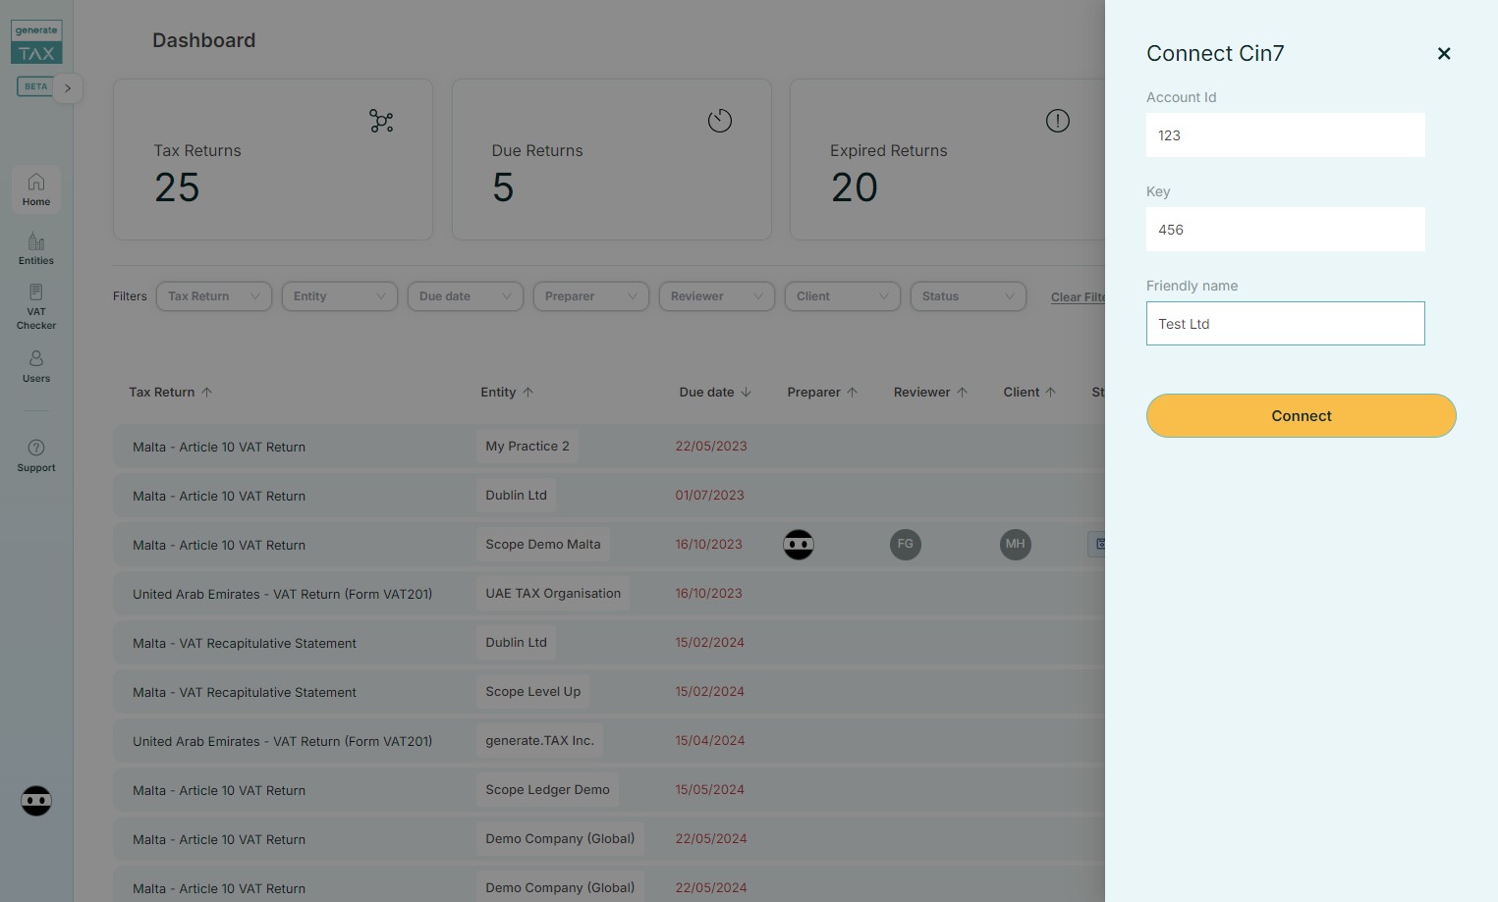Open Home in the sidebar

(36, 189)
